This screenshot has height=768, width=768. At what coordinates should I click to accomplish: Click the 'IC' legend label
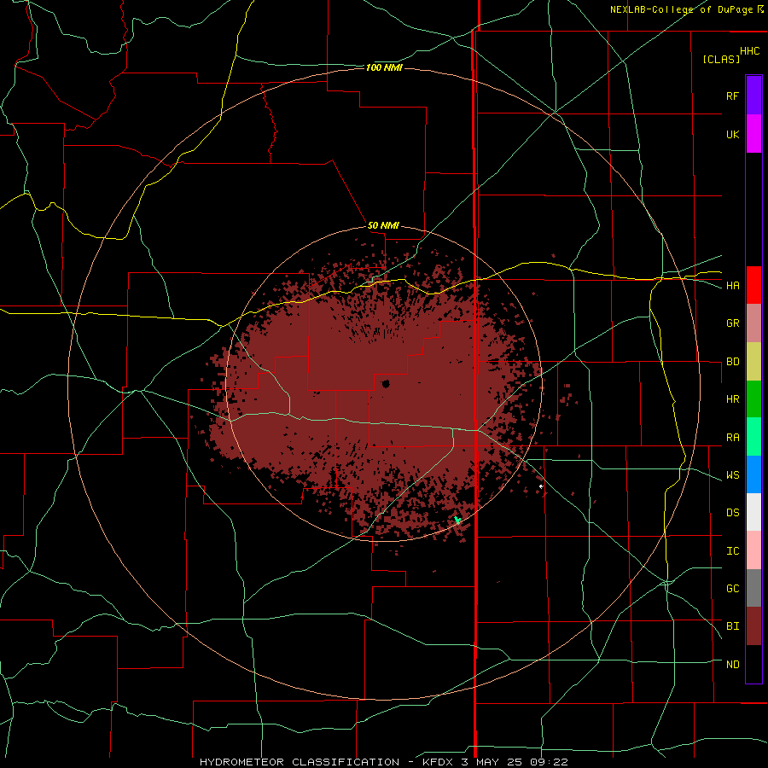point(732,551)
